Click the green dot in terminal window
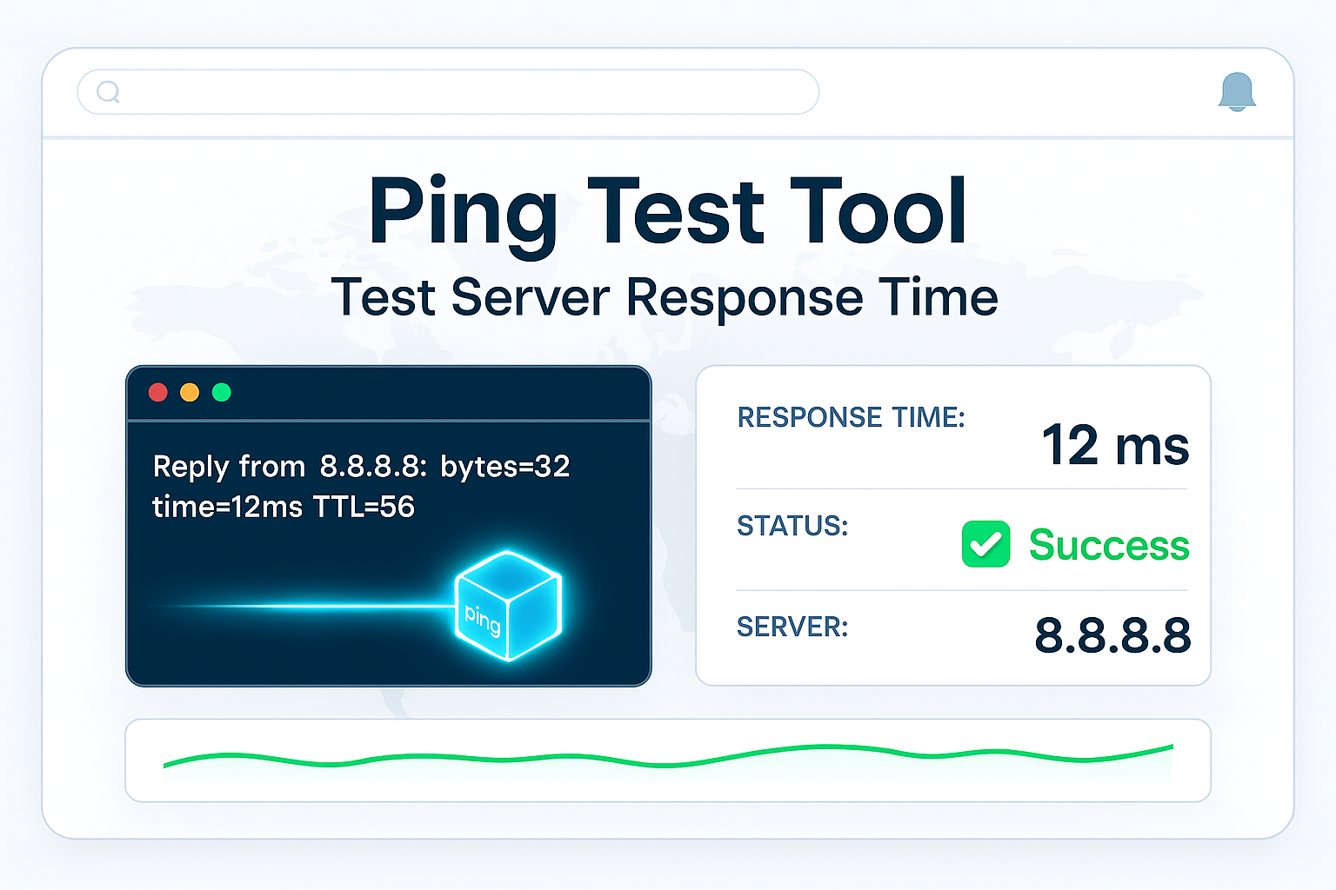This screenshot has width=1336, height=890. pos(222,393)
